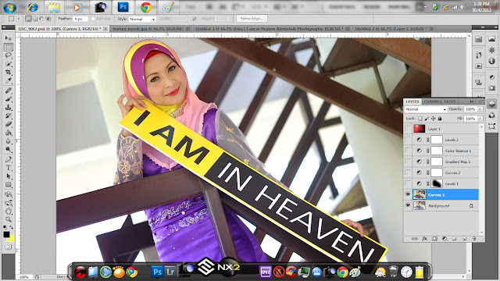Click the foreground color swatch
Image resolution: width=500 pixels, height=281 pixels.
[6, 234]
